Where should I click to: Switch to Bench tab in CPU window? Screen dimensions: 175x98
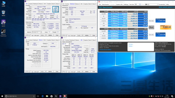click(x=54, y=4)
